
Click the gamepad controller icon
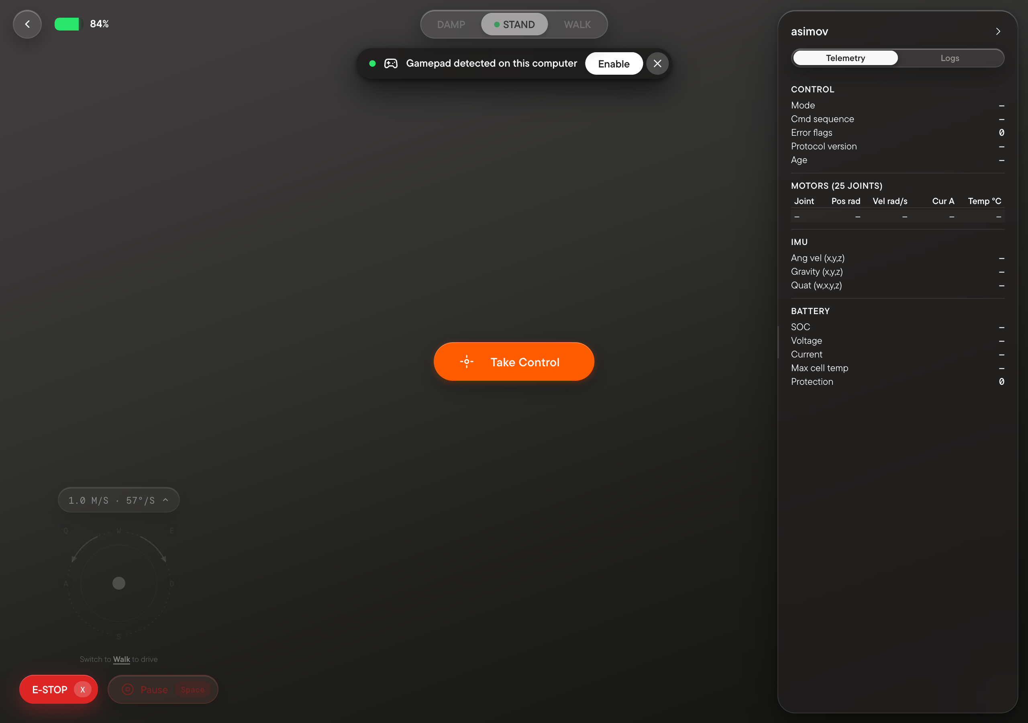pos(391,63)
